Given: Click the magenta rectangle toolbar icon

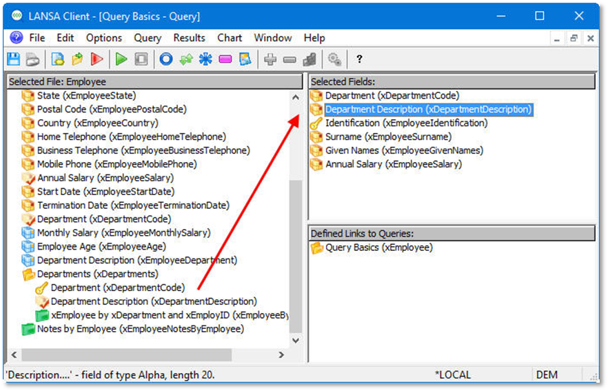Looking at the screenshot, I should click(225, 59).
